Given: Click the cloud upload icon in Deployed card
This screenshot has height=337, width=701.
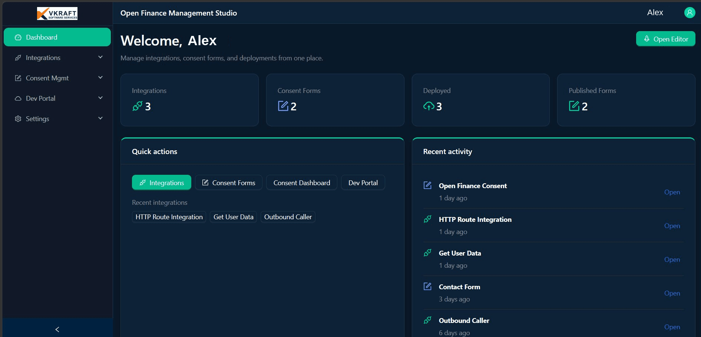Looking at the screenshot, I should coord(429,106).
